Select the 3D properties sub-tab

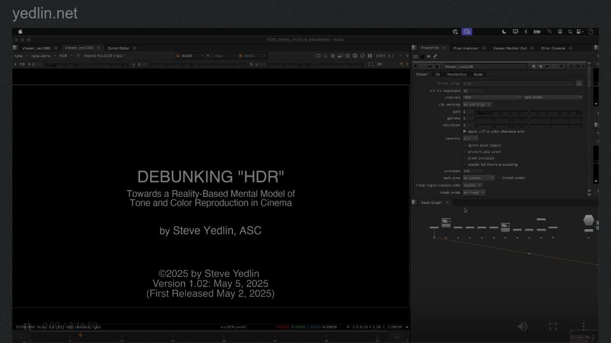point(438,74)
